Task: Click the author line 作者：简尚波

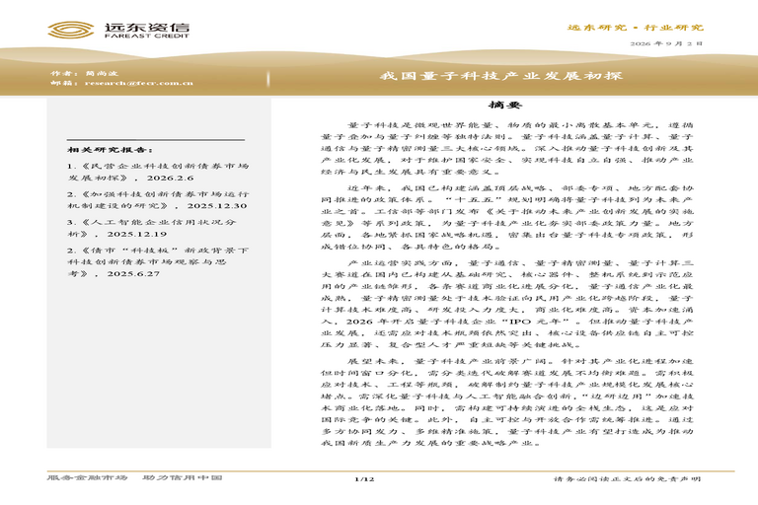Action: (85, 73)
